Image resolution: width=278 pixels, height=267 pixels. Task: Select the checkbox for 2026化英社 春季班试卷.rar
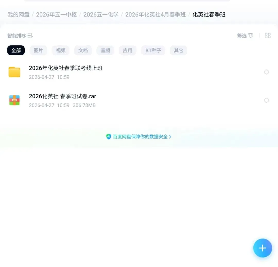(x=266, y=100)
